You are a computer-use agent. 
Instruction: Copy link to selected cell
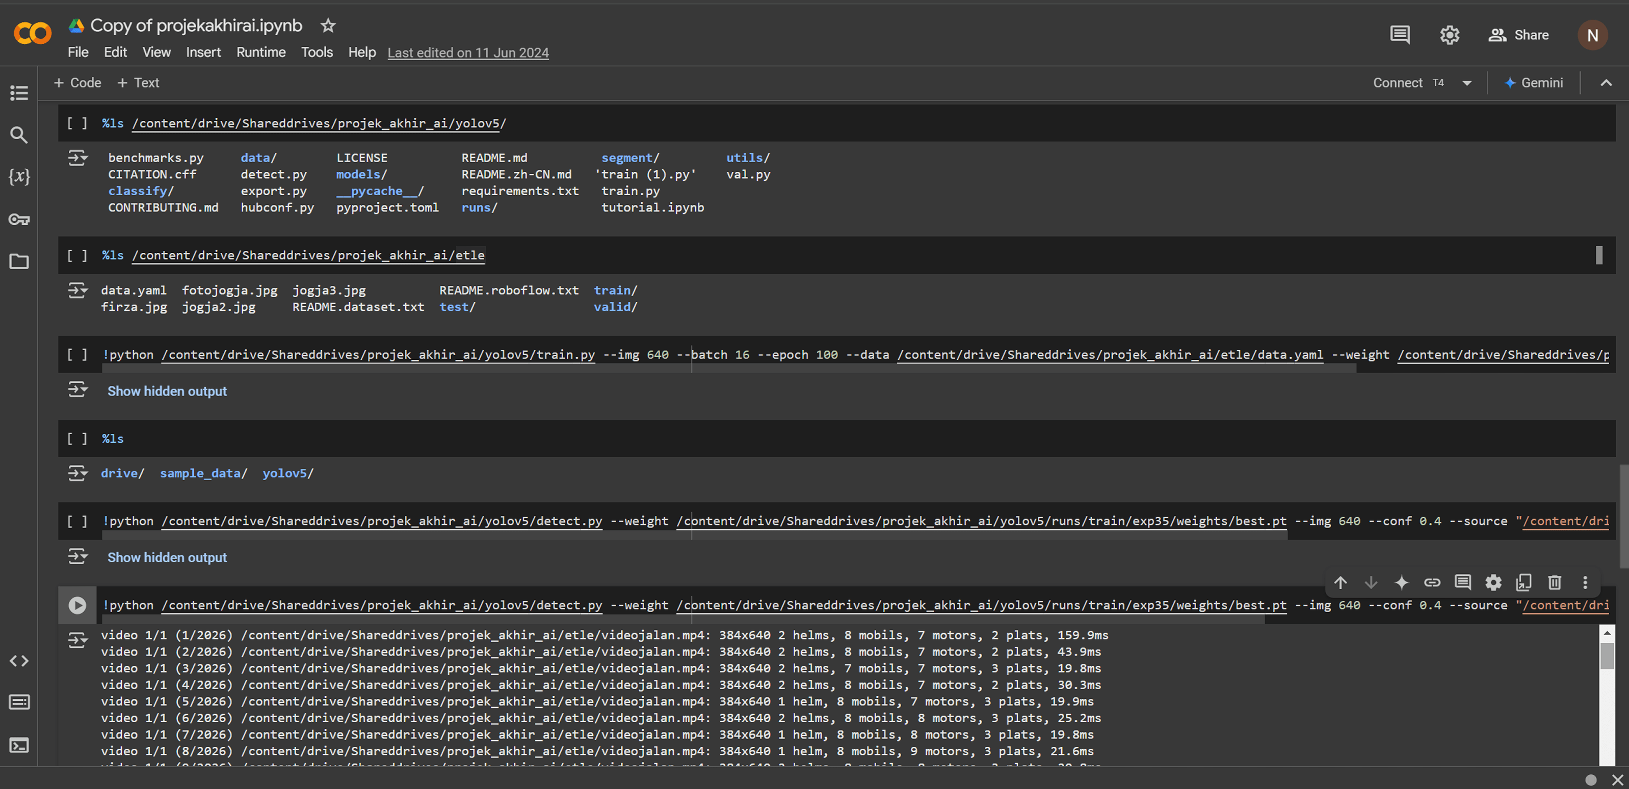click(1432, 582)
